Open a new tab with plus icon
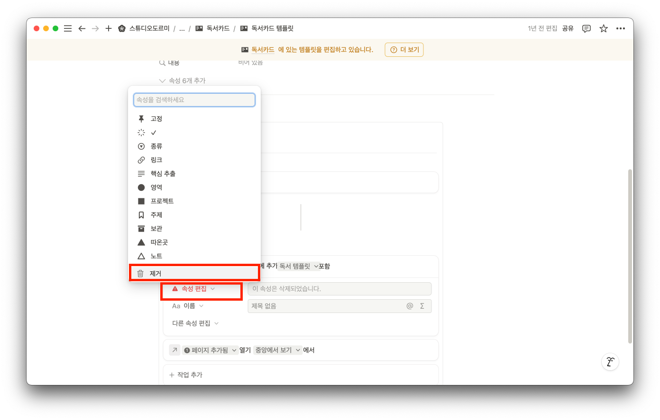Image resolution: width=660 pixels, height=420 pixels. click(x=109, y=28)
